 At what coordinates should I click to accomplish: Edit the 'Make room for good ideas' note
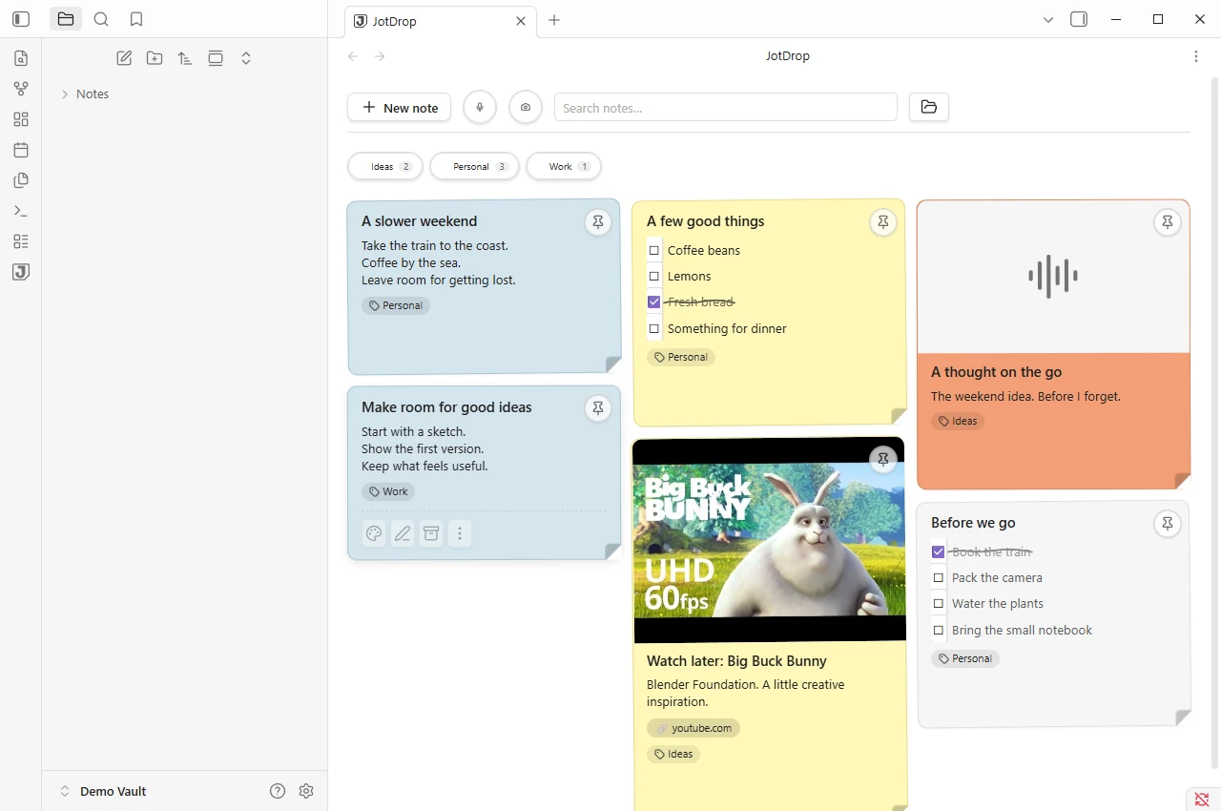coord(403,533)
